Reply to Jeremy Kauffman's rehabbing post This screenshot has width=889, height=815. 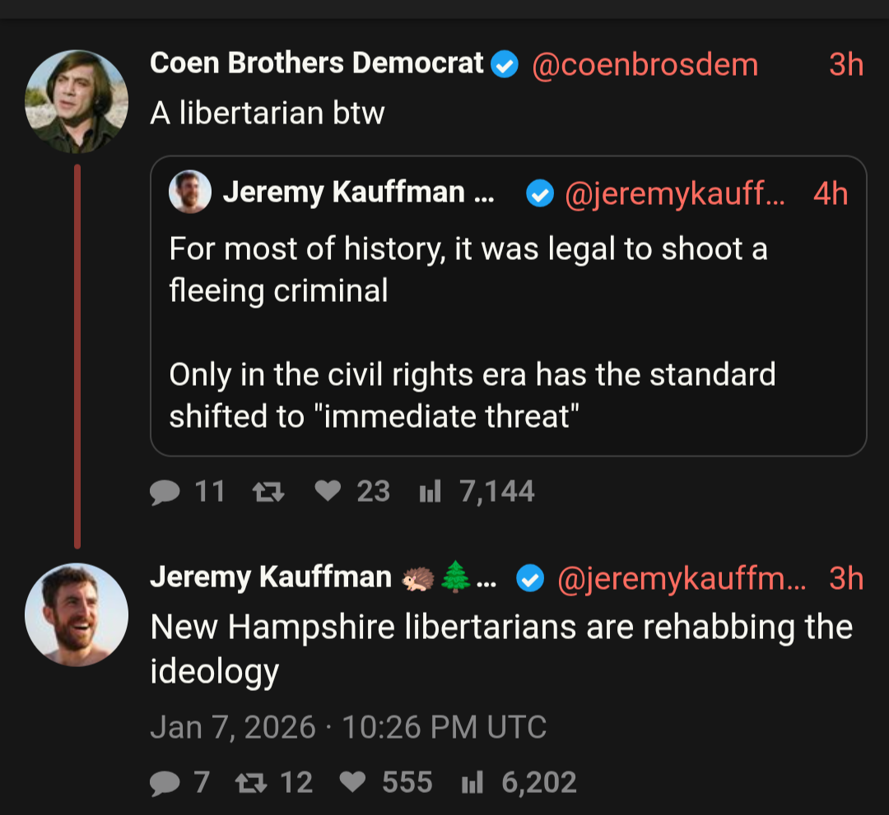[165, 781]
